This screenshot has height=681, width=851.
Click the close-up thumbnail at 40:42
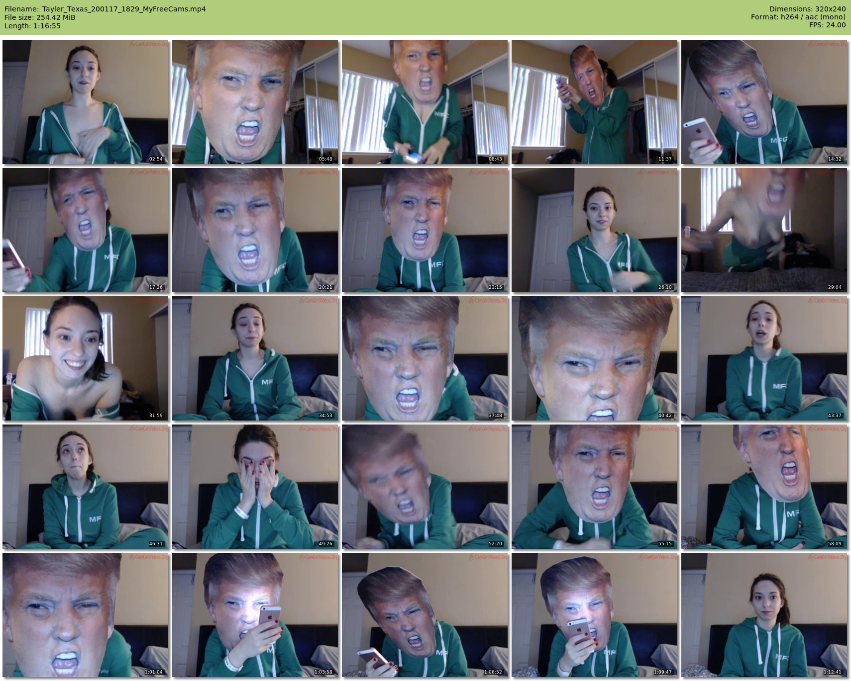(x=594, y=358)
